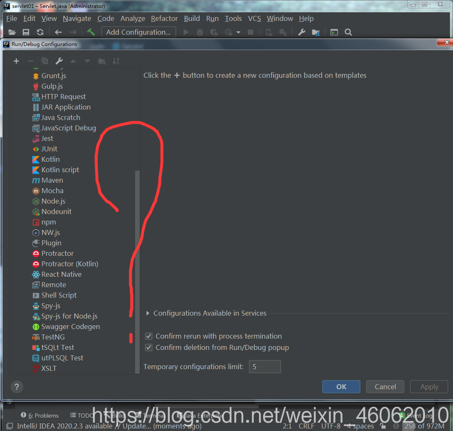The height and width of the screenshot is (431, 453).
Task: Open the Refactor menu
Action: tap(164, 18)
